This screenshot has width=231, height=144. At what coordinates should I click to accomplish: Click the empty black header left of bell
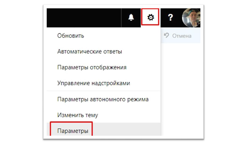tap(83, 18)
